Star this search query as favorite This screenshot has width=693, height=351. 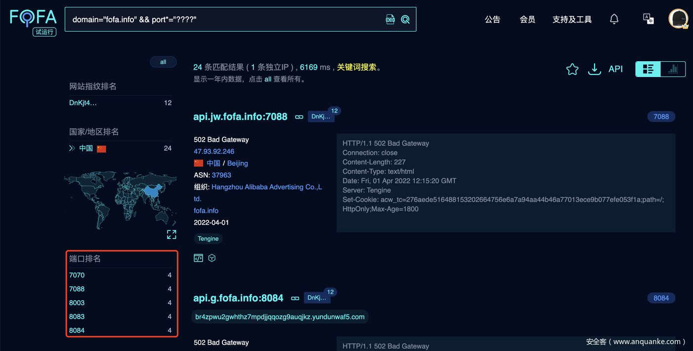572,69
